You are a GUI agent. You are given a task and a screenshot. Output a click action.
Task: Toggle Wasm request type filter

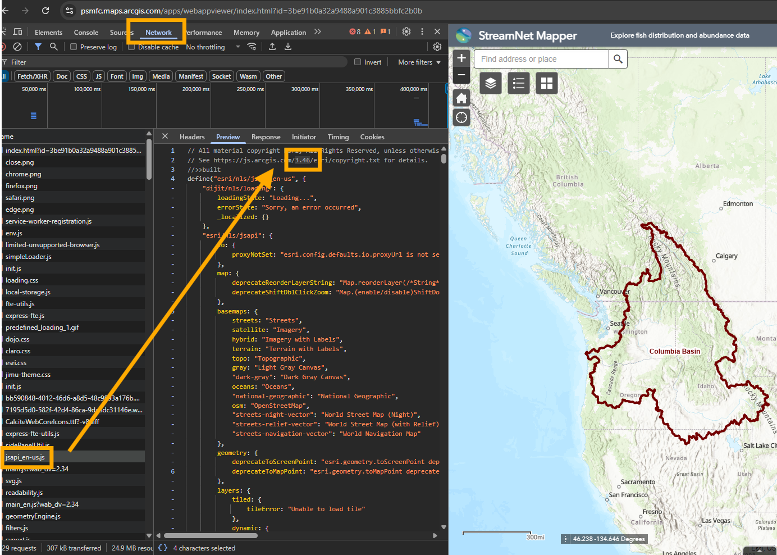point(248,76)
